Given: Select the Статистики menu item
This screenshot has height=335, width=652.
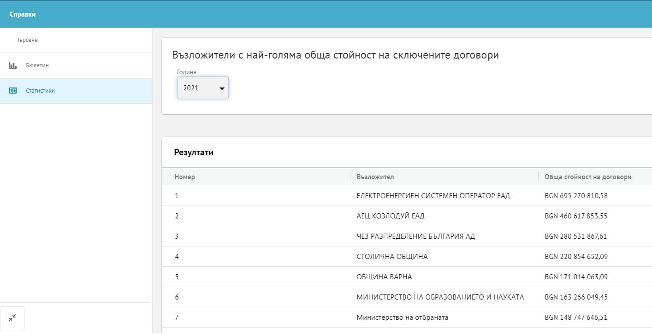Looking at the screenshot, I should [x=76, y=91].
